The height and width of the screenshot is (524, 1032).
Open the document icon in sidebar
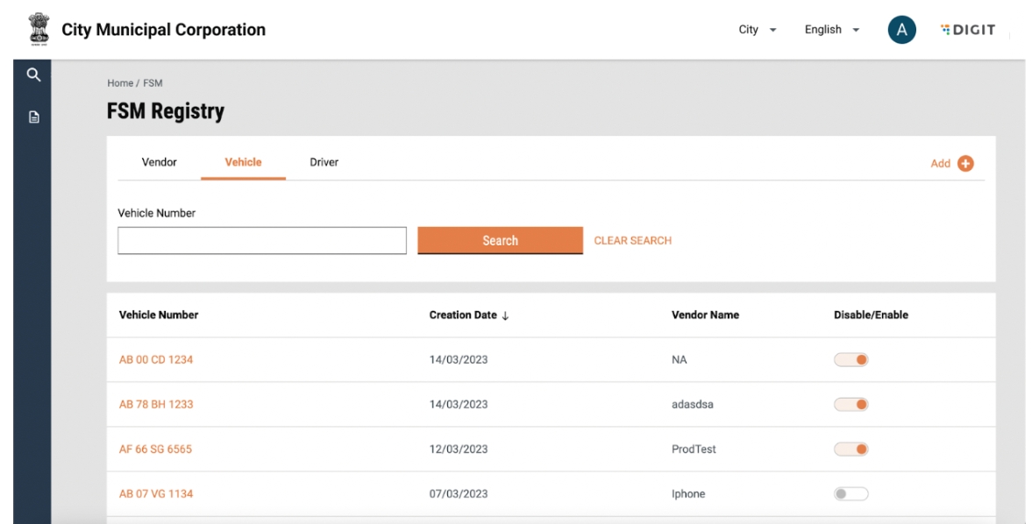click(x=33, y=117)
